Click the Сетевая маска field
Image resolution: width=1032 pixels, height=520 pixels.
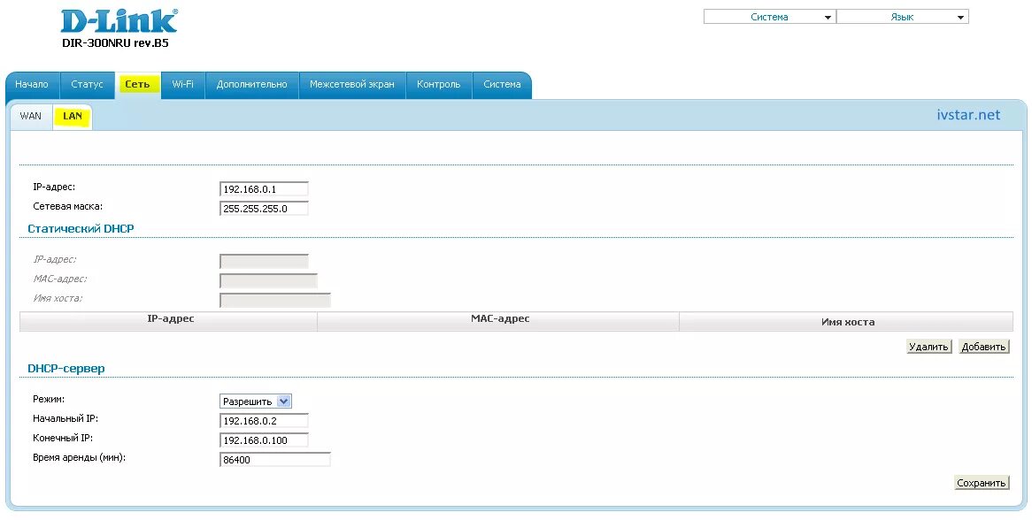264,209
